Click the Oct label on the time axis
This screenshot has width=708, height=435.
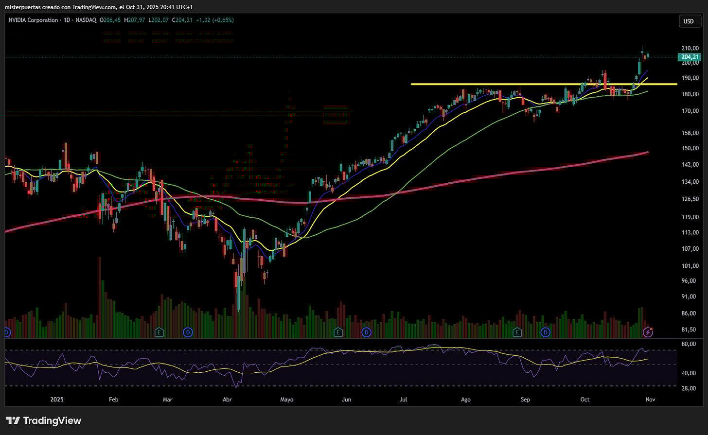point(585,400)
